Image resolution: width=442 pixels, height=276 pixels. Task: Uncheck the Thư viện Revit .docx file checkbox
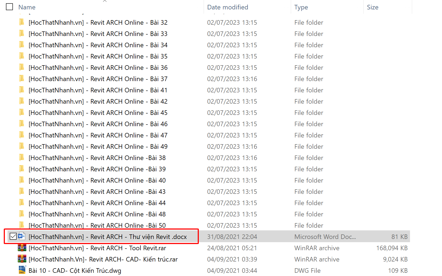click(x=13, y=236)
